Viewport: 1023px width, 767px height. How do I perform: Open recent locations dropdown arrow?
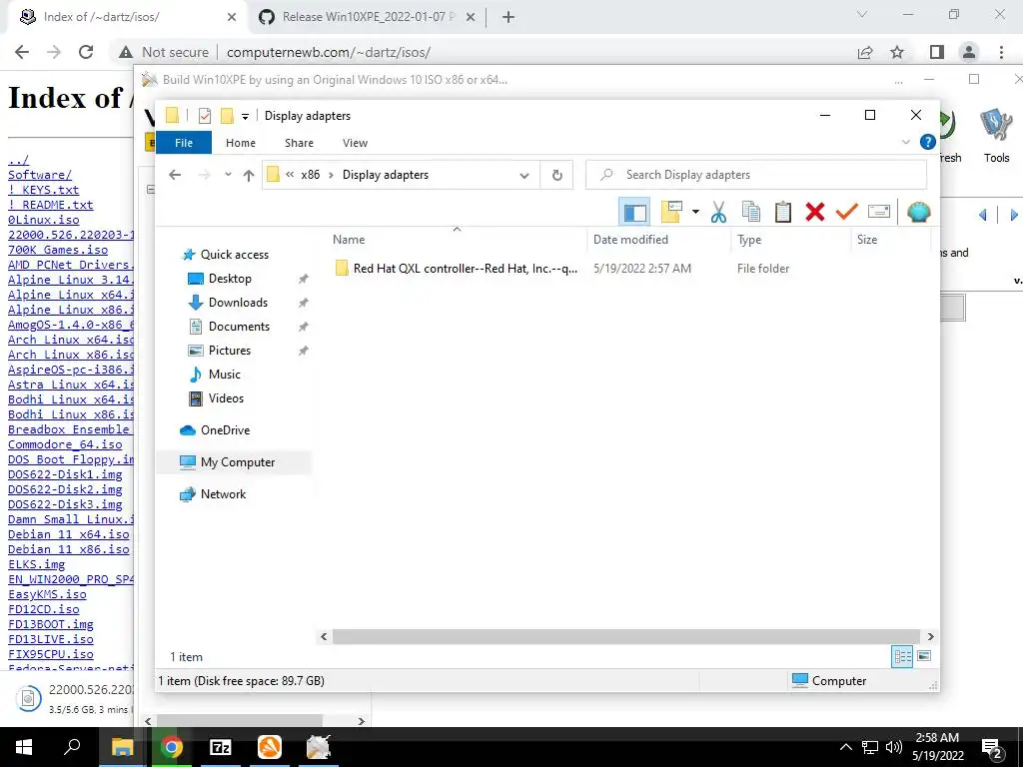[x=228, y=175]
